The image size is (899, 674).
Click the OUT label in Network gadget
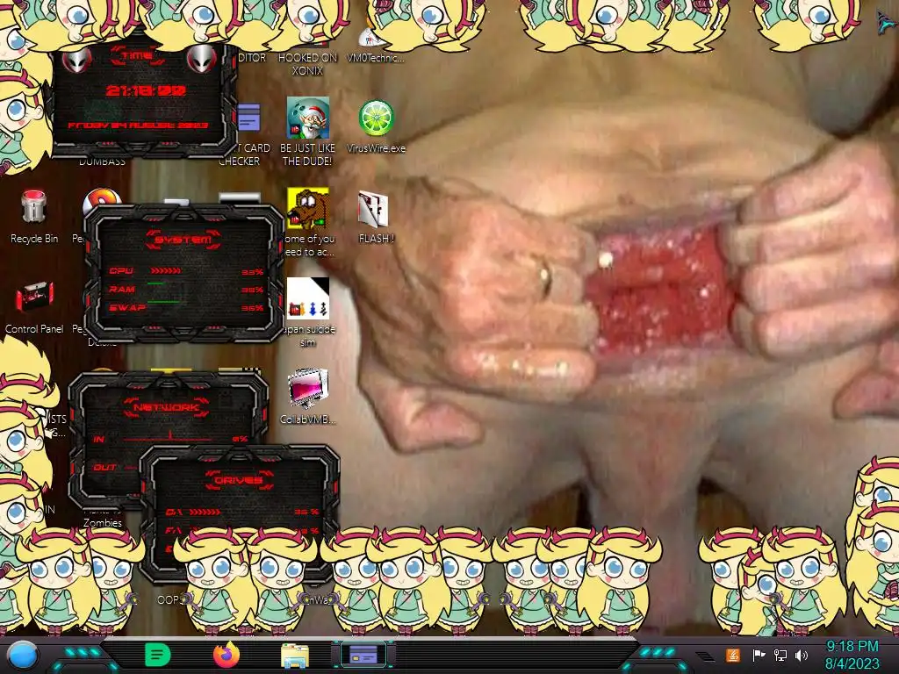(104, 467)
